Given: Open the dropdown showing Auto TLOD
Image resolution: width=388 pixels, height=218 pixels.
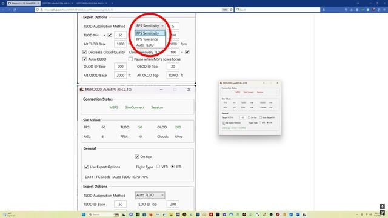Looking at the screenshot, I should click(150, 195).
